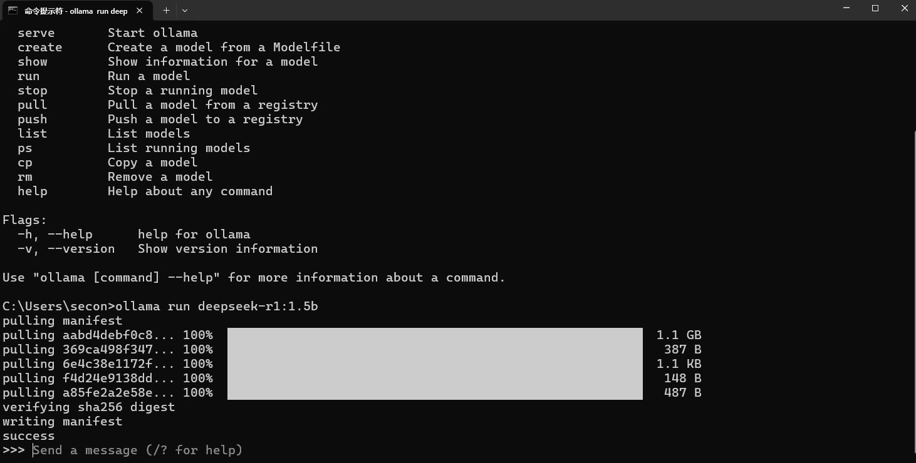Click the 'serve' command entry
The image size is (916, 463).
pos(36,33)
